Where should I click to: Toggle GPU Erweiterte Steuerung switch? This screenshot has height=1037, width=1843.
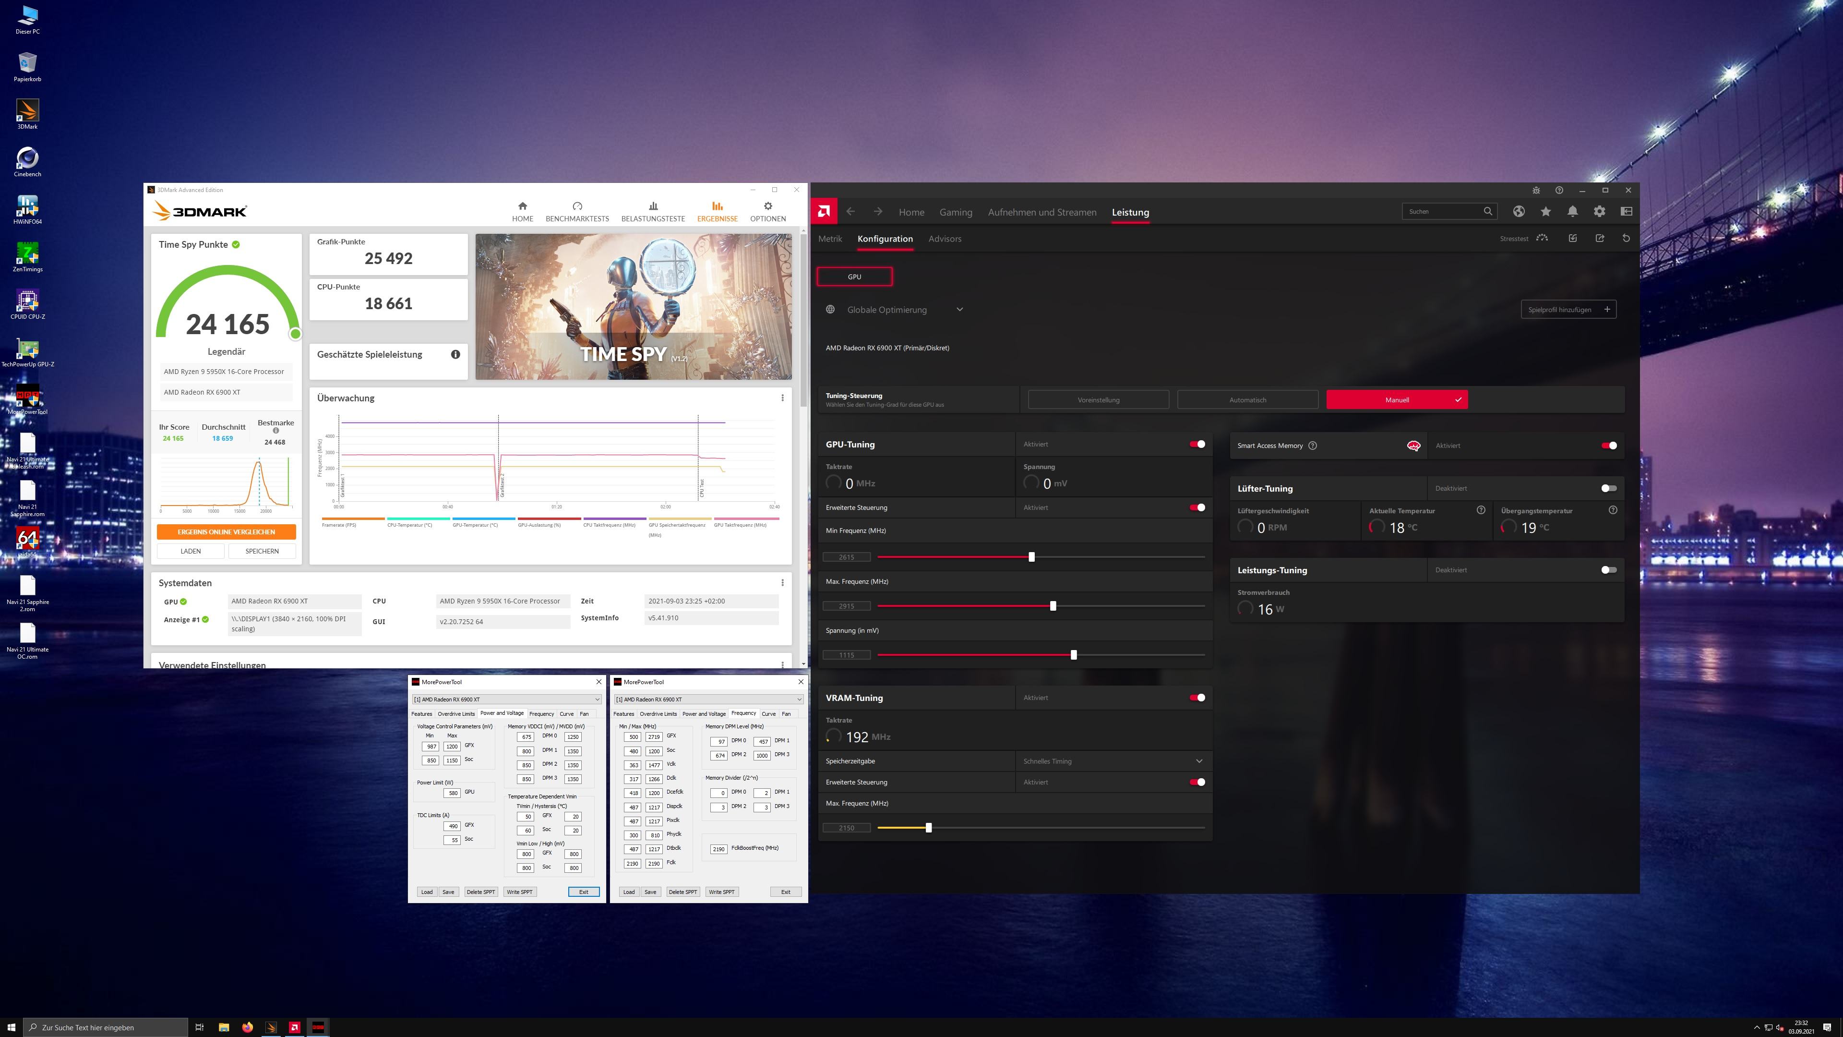(x=1197, y=507)
